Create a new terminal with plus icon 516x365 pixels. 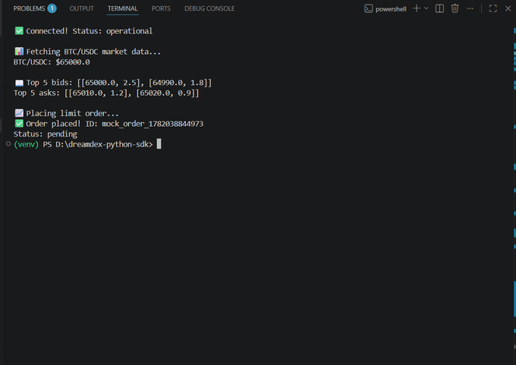417,8
